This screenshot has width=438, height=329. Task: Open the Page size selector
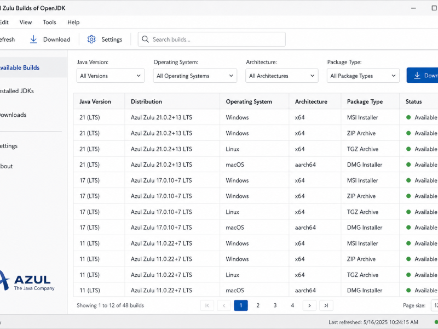click(x=434, y=305)
